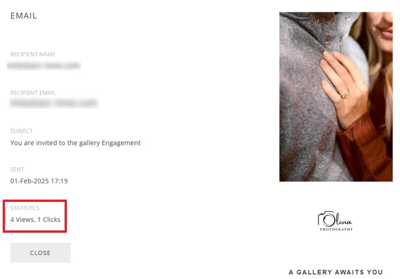400x279 pixels.
Task: Select the 4 Views, 1 Clicks statistic
Action: pos(35,219)
